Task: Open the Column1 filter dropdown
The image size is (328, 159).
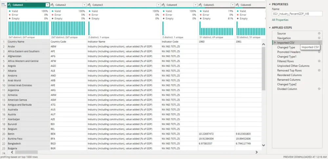Action: click(x=48, y=5)
